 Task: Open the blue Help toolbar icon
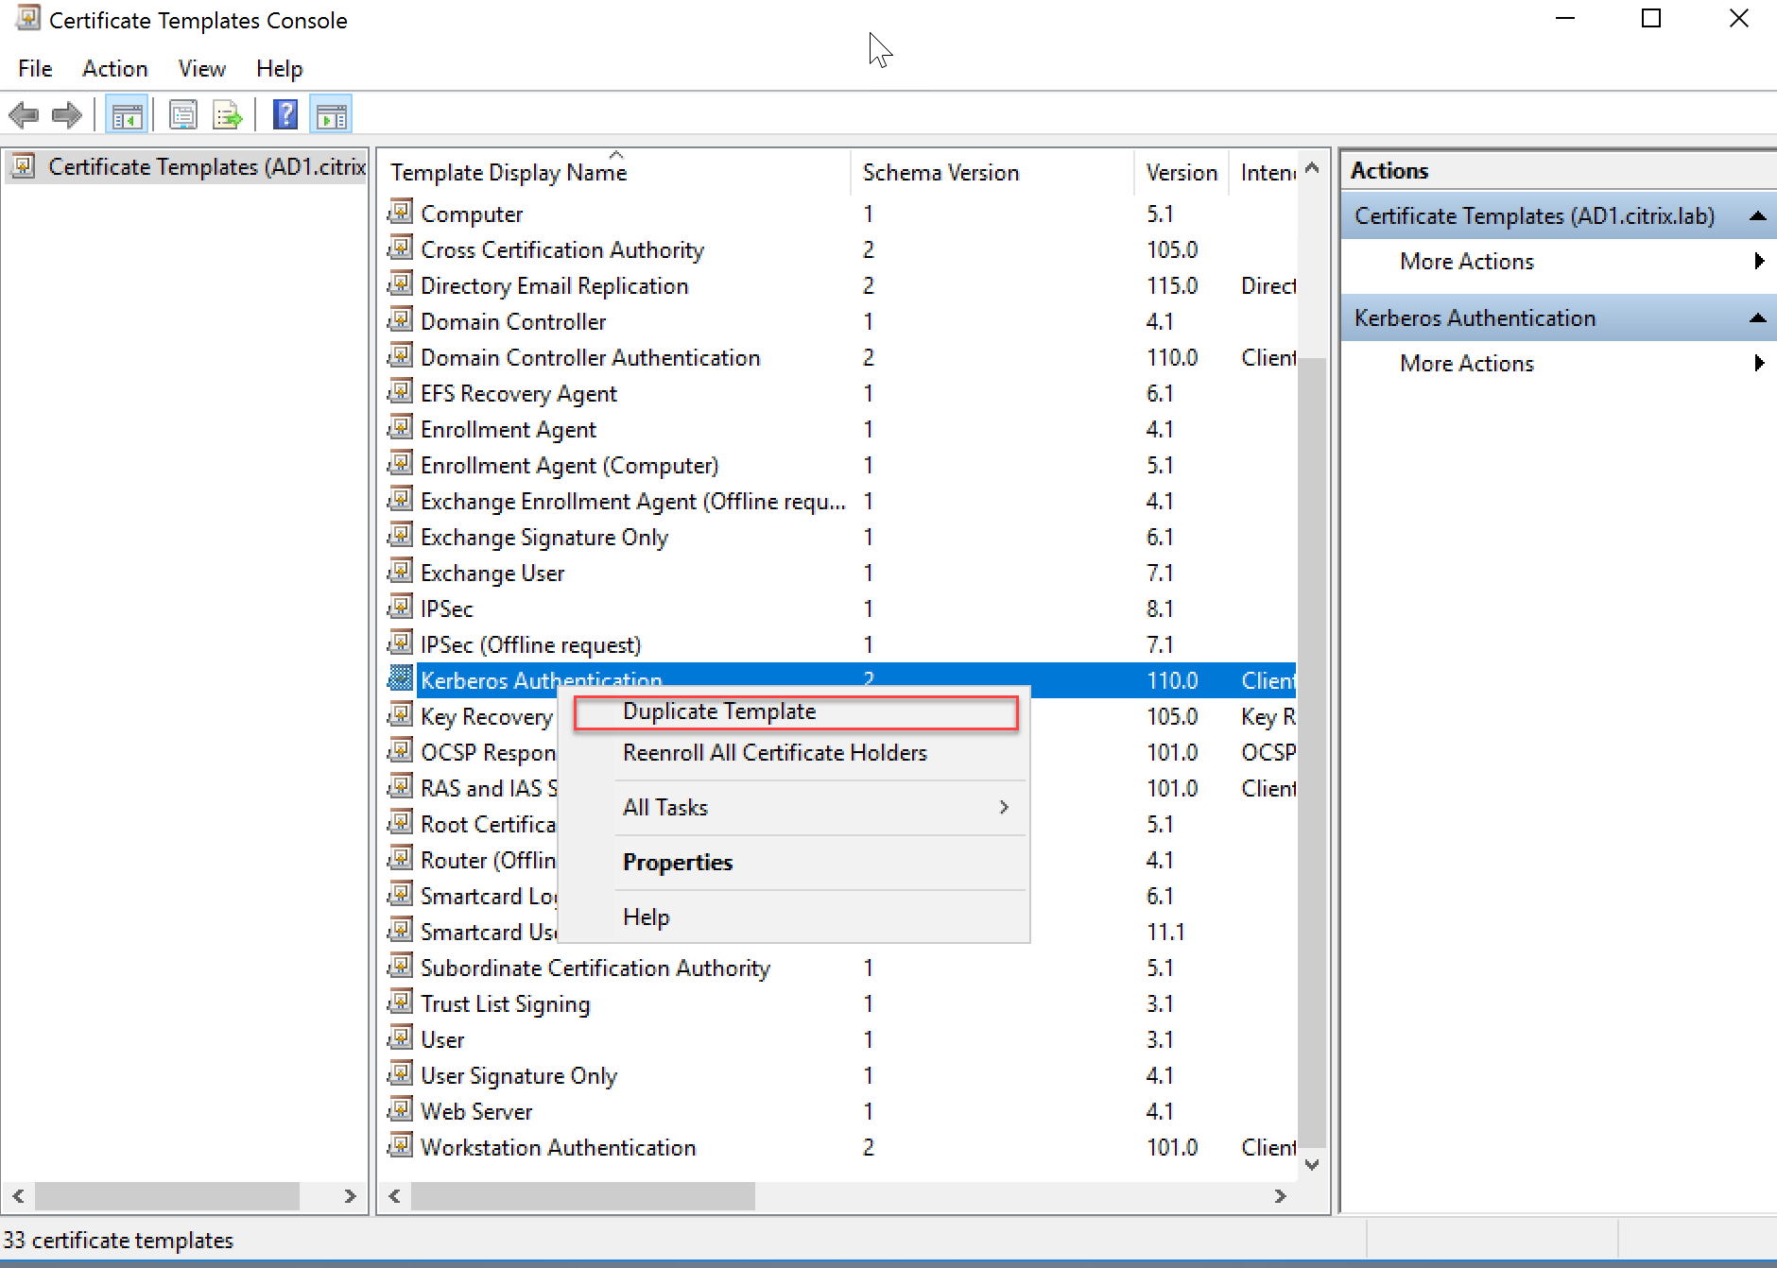click(285, 116)
